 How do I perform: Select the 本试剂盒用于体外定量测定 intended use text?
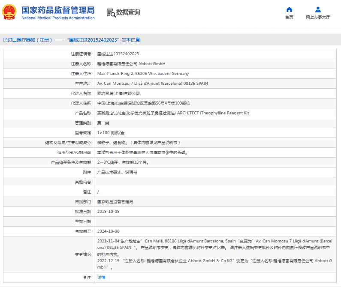(x=142, y=152)
